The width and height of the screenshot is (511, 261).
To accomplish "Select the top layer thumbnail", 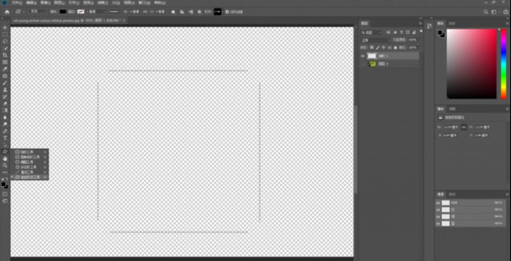I will point(372,56).
